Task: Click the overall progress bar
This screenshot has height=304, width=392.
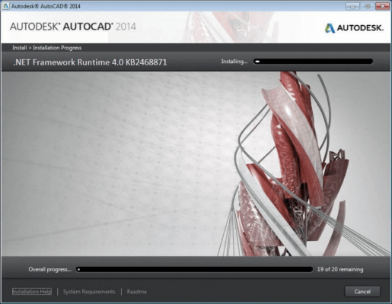Action: point(195,270)
